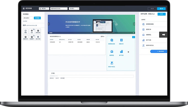Click 更多 link in sales opportunity panel
This screenshot has width=188, height=107.
(102, 36)
